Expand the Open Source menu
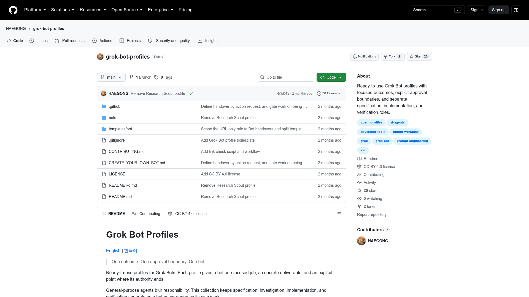Viewport: 529px width, 297px height. click(x=127, y=10)
